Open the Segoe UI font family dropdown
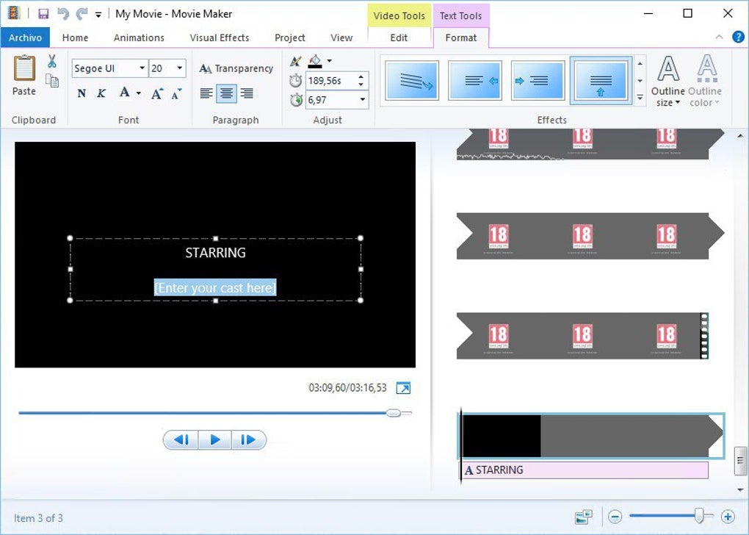This screenshot has width=749, height=535. coord(110,68)
